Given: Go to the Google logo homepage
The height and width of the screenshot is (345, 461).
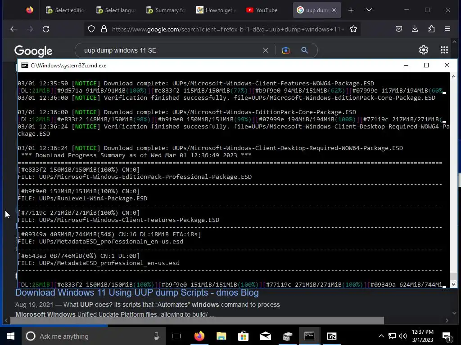Looking at the screenshot, I should click(33, 51).
